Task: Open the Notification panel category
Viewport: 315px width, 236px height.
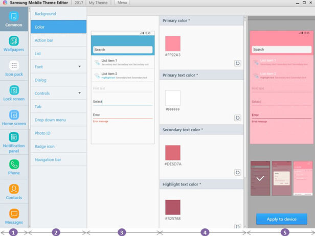Action: click(14, 143)
